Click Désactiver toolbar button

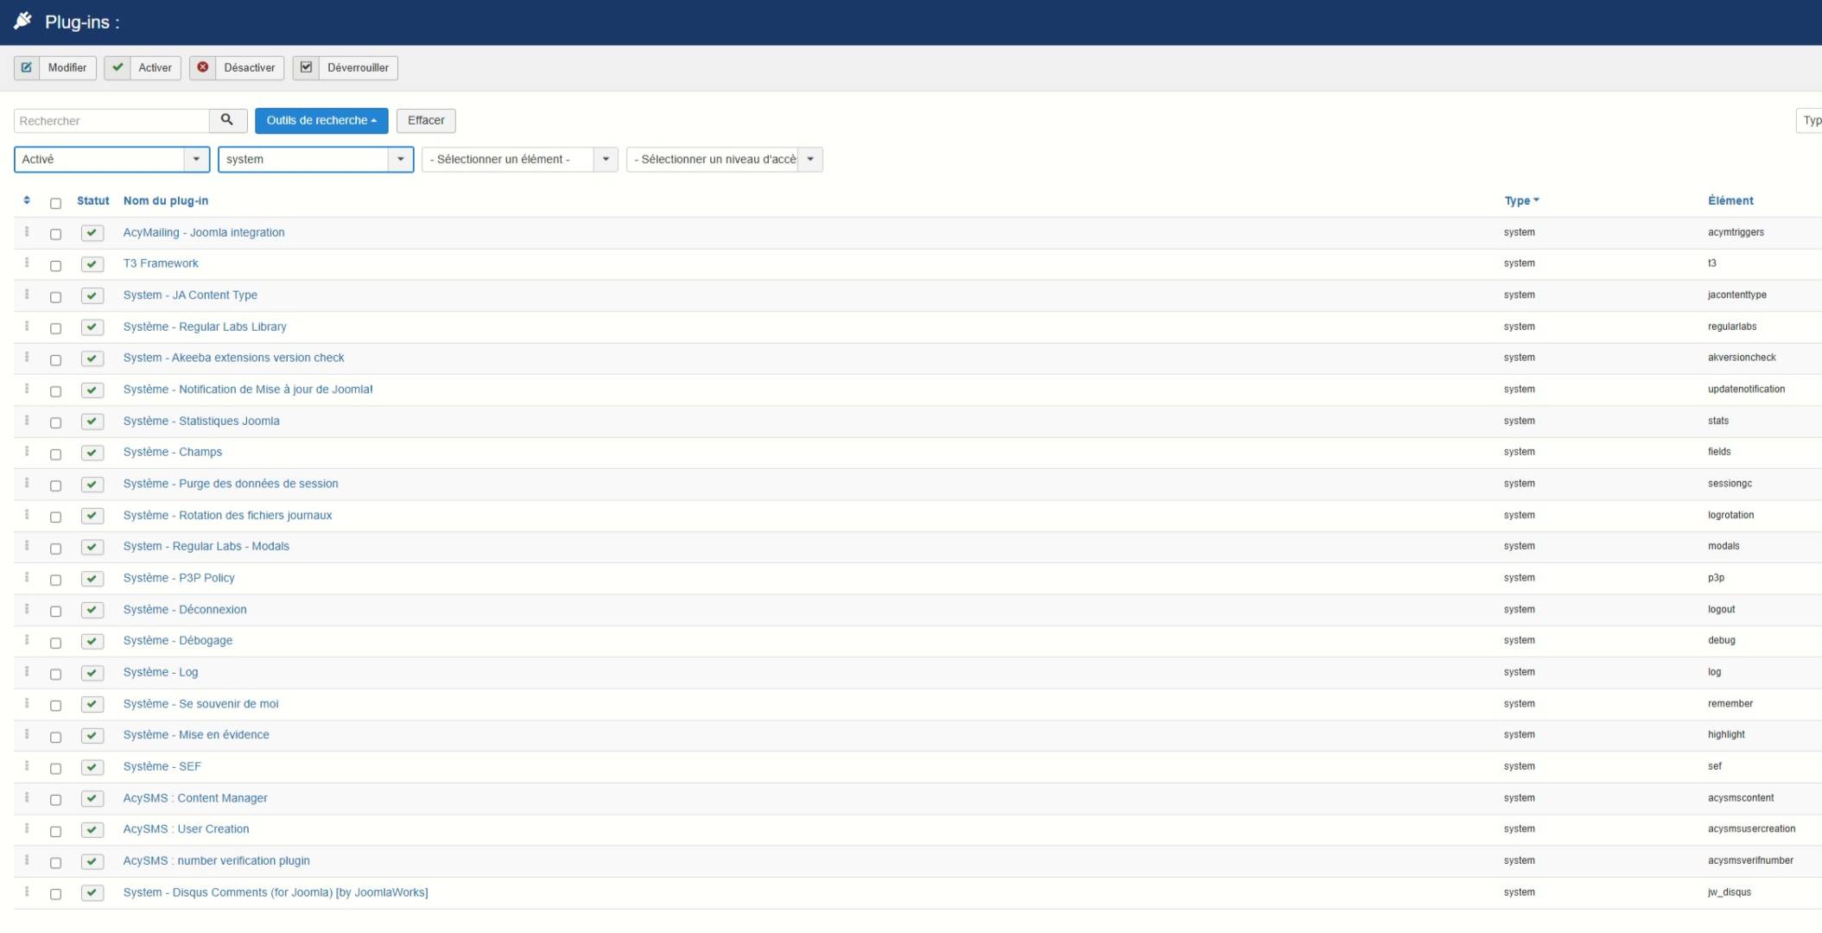pyautogui.click(x=237, y=67)
